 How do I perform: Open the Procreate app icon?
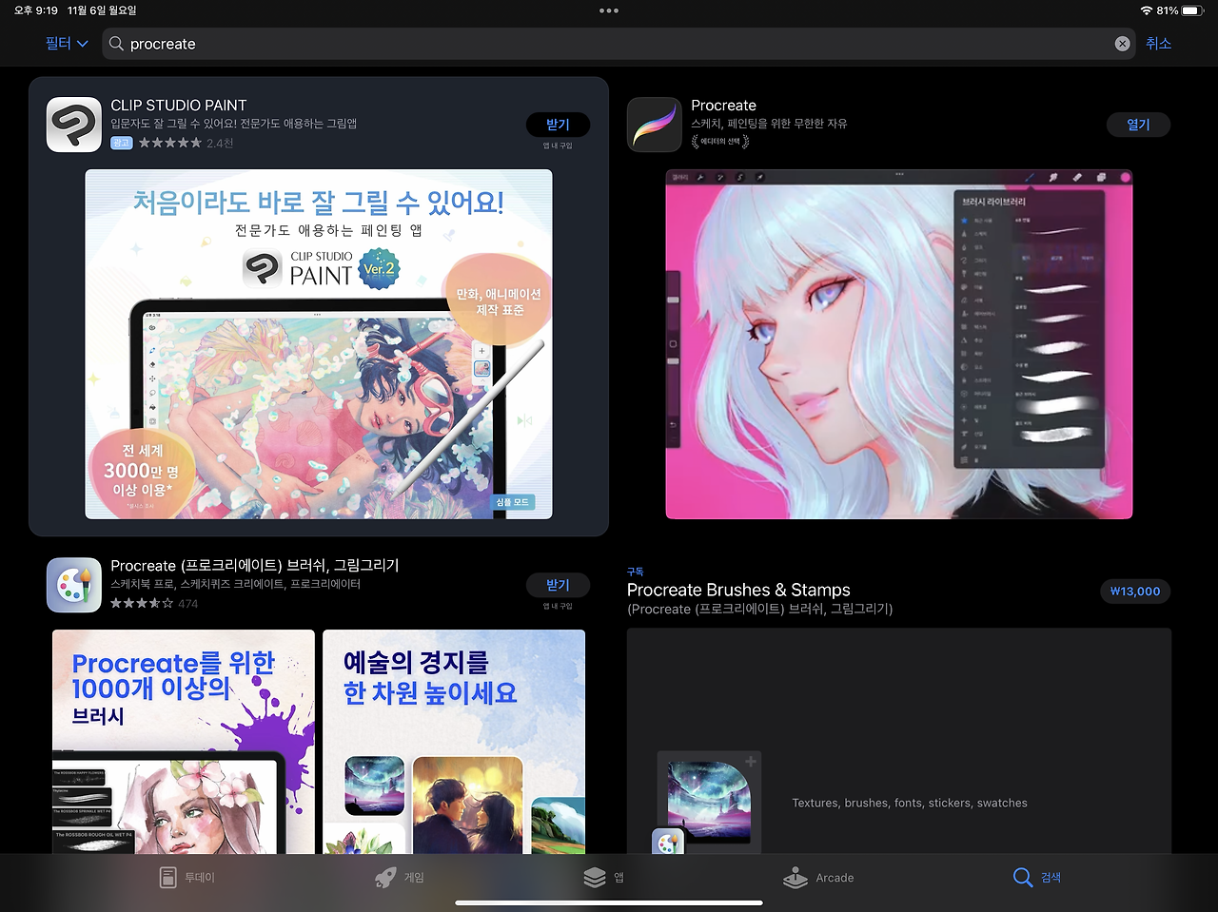click(655, 125)
